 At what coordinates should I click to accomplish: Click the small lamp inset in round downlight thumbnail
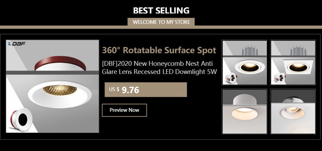pyautogui.click(x=229, y=78)
